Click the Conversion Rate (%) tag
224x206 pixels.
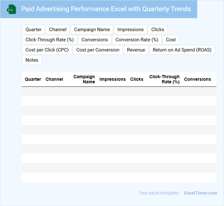[x=137, y=40]
